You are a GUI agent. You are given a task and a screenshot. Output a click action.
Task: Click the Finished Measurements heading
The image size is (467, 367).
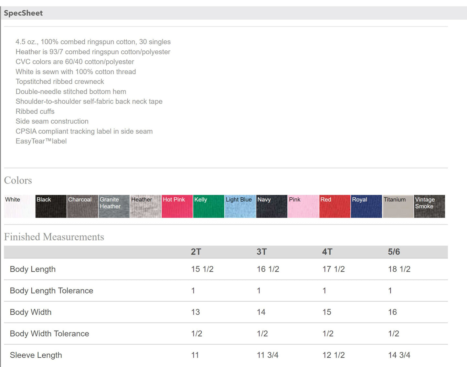(x=54, y=237)
